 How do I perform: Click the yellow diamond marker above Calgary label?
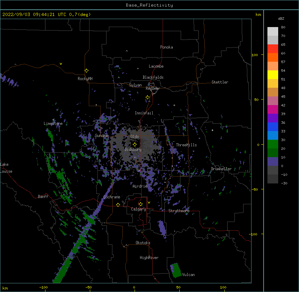140,204
